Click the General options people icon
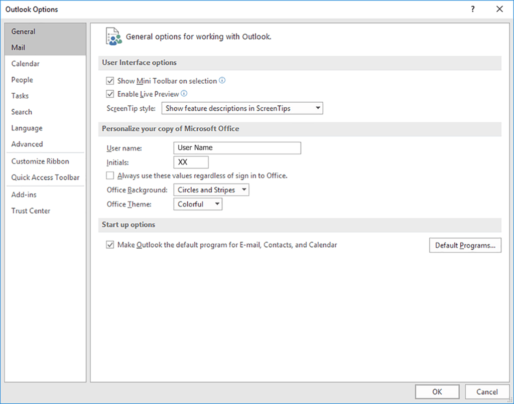 [x=113, y=37]
